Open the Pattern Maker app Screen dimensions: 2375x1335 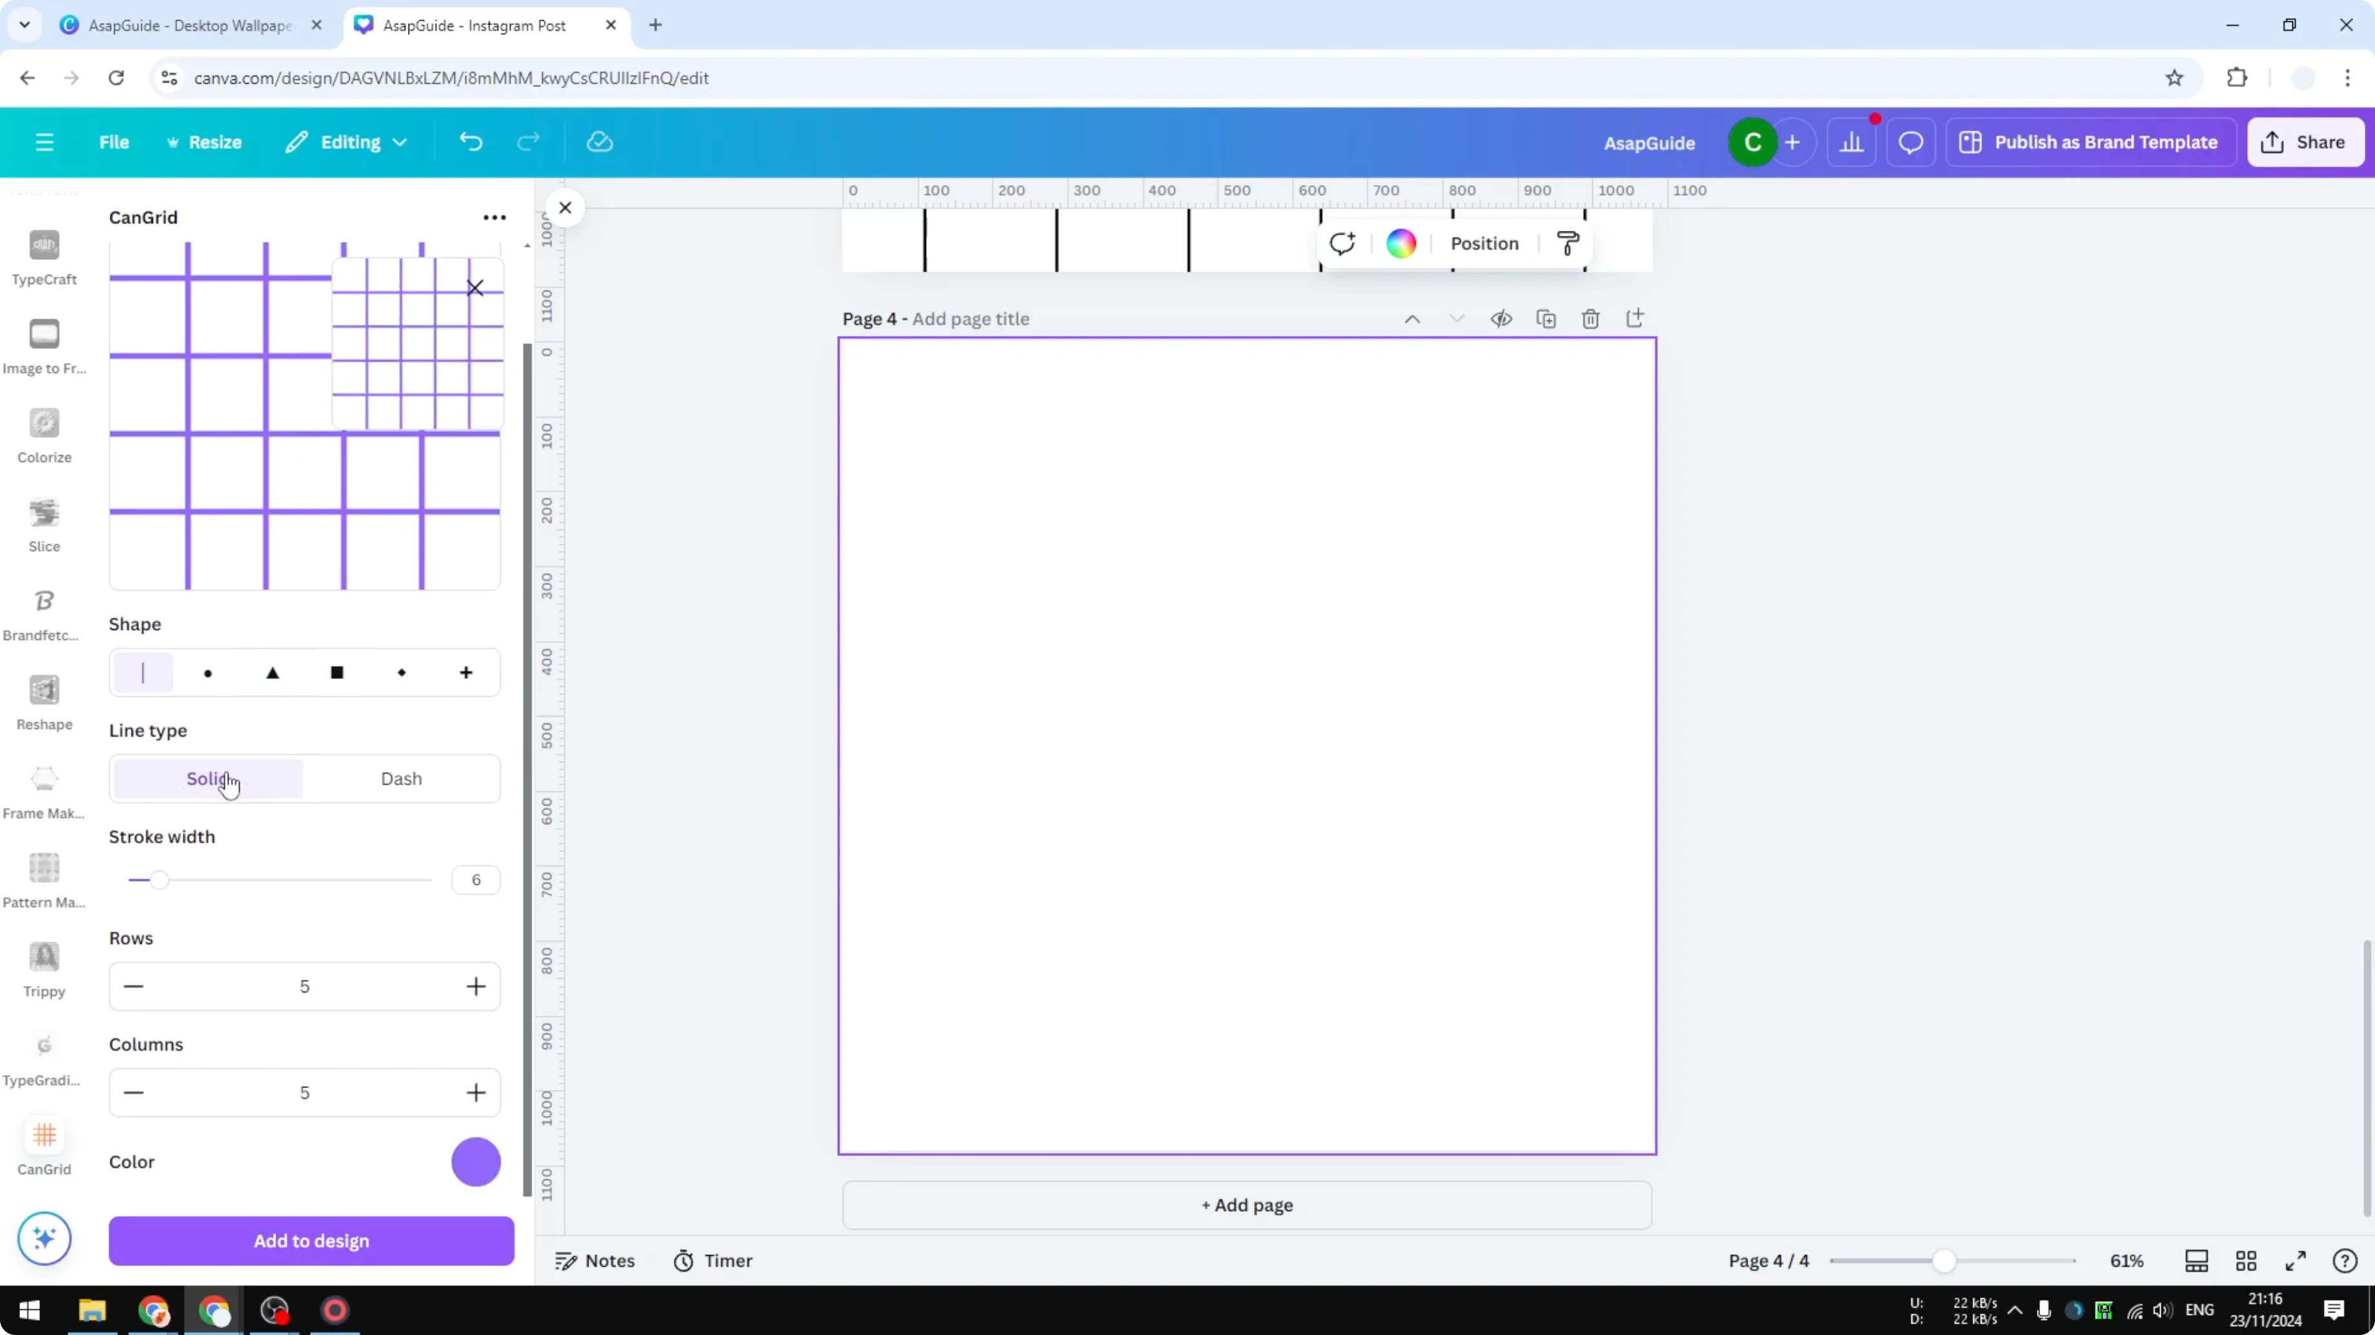[45, 876]
